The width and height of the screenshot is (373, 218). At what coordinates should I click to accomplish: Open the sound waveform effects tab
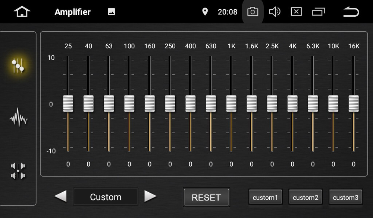point(18,118)
